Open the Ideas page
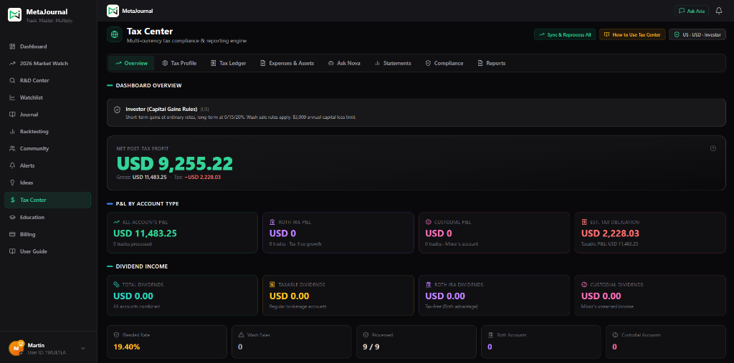The height and width of the screenshot is (363, 734). [48, 183]
